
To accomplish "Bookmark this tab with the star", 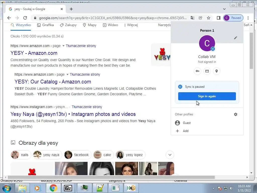I will click(x=209, y=18).
